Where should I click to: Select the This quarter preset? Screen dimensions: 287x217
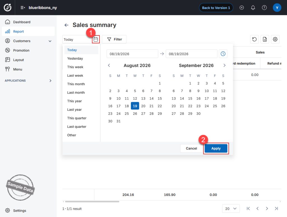point(81,118)
